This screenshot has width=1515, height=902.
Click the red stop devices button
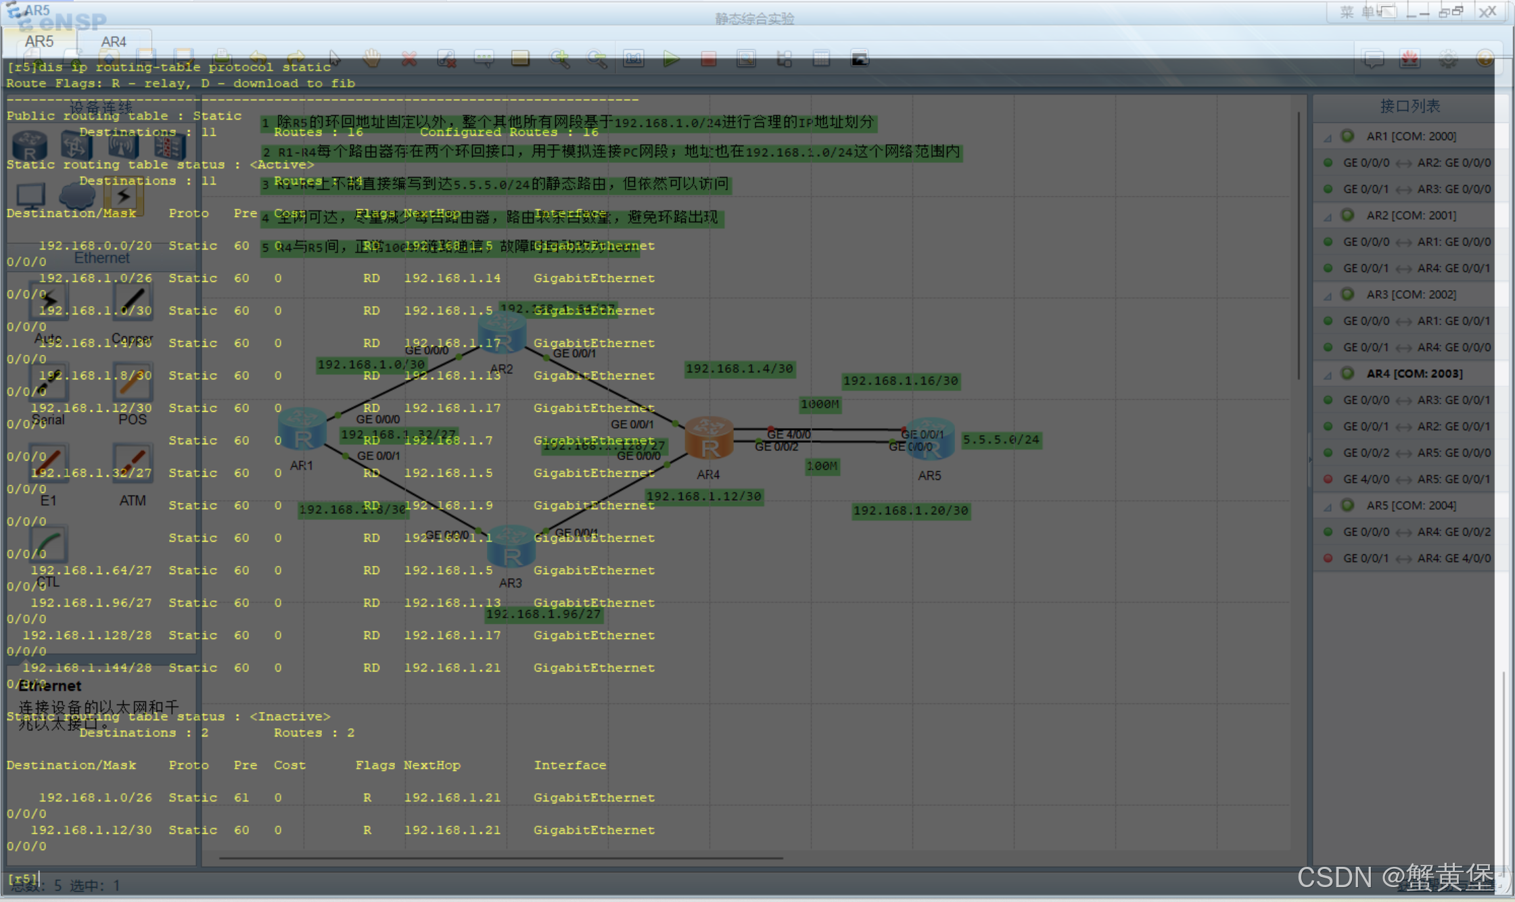tap(708, 59)
